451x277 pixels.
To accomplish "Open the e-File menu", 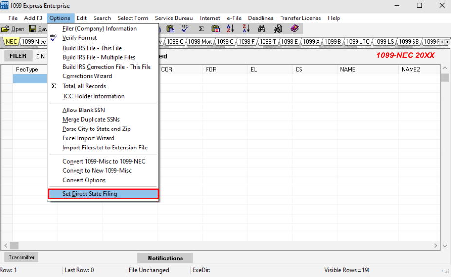I will pyautogui.click(x=234, y=18).
